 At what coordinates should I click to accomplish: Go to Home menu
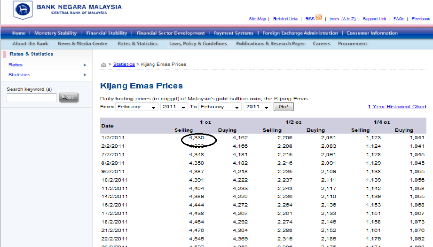[x=19, y=33]
